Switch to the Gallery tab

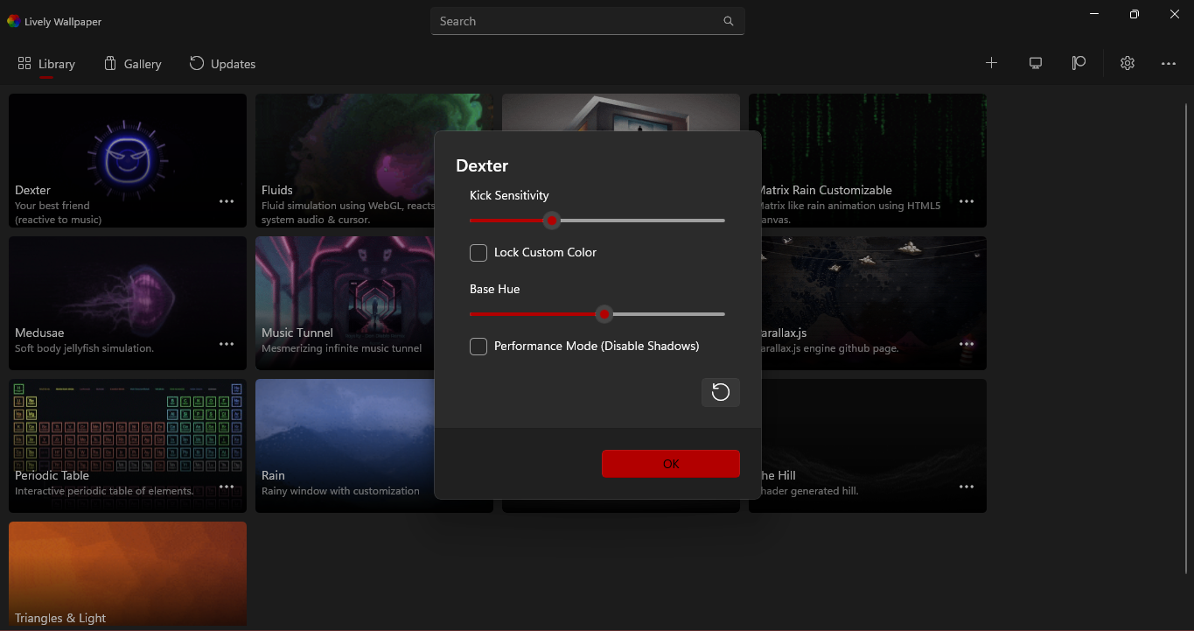coord(132,64)
